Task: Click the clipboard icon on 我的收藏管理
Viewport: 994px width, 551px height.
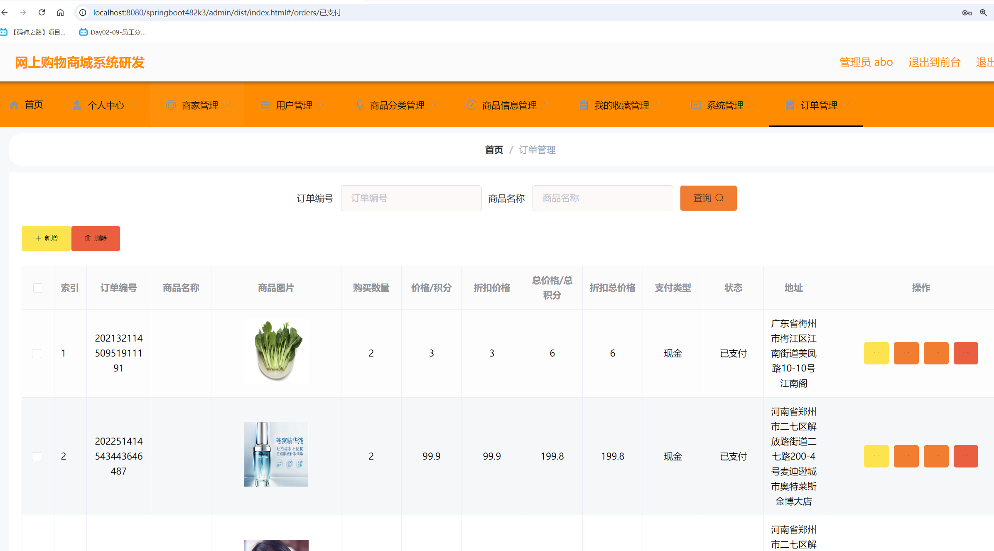Action: (x=583, y=105)
